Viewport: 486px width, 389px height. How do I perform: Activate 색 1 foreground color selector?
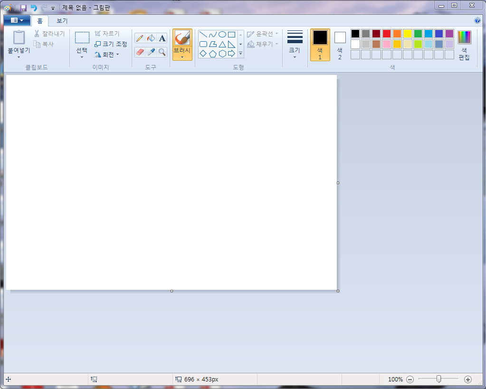coord(320,45)
